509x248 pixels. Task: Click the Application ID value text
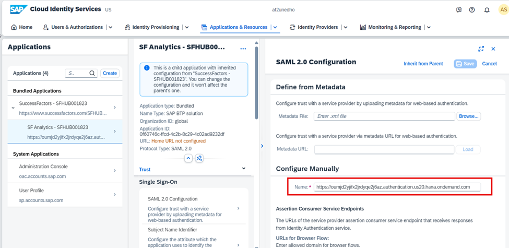point(182,134)
